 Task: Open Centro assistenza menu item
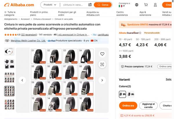coord(122,13)
